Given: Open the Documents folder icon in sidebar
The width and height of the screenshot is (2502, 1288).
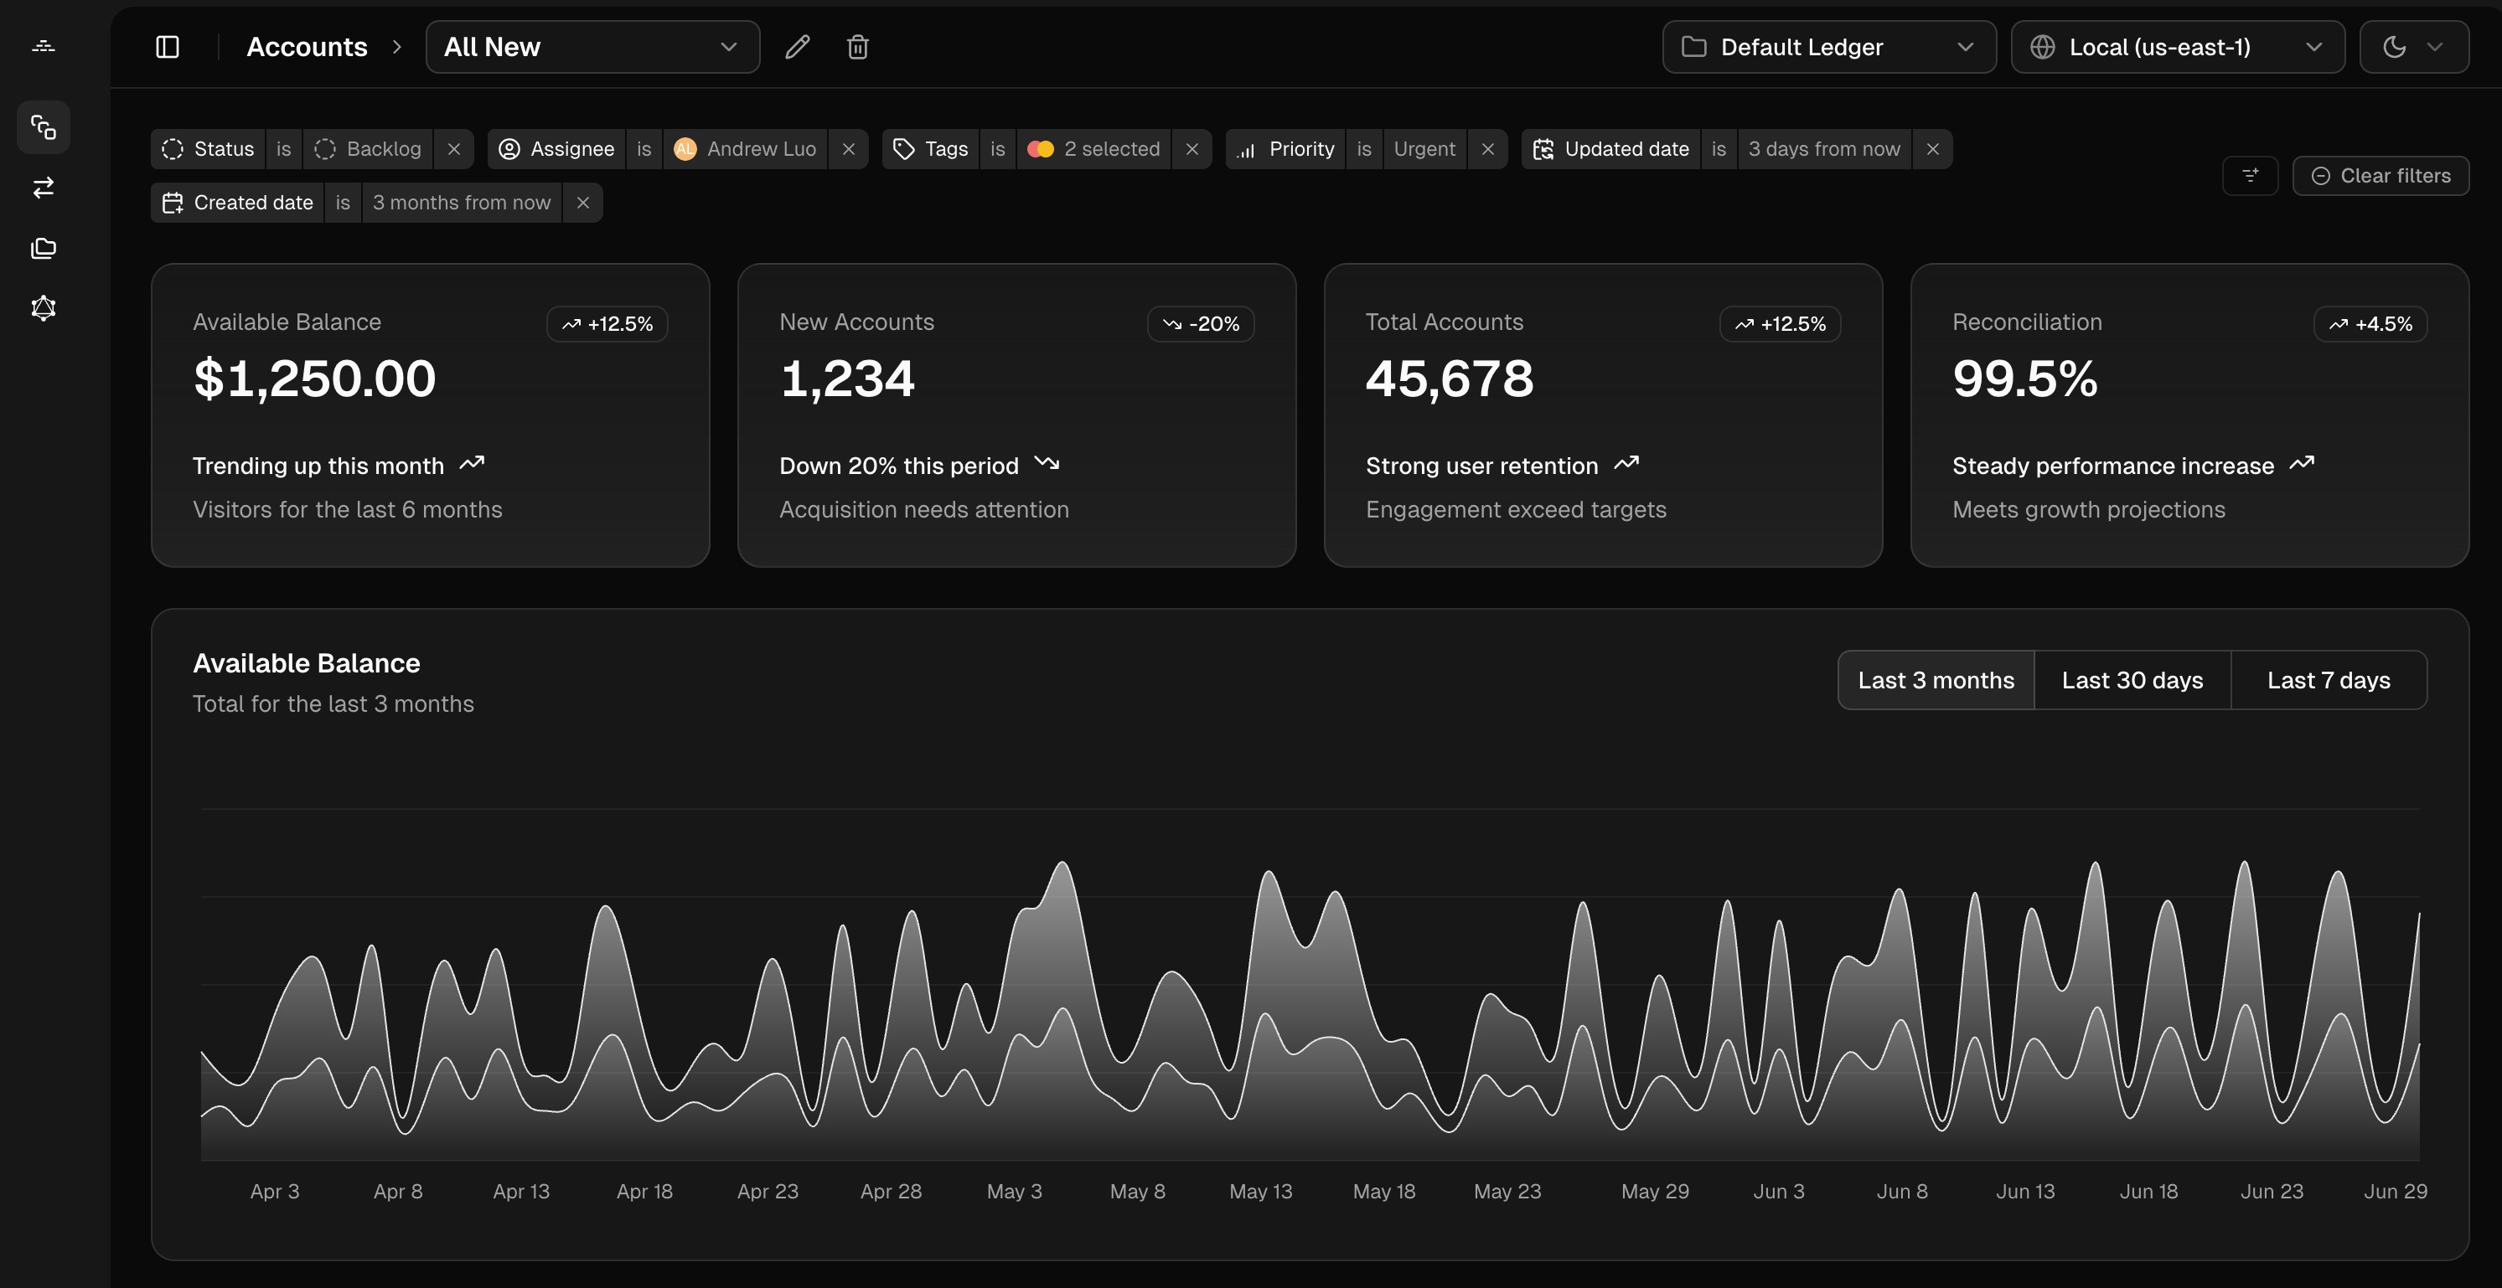Looking at the screenshot, I should coord(44,248).
